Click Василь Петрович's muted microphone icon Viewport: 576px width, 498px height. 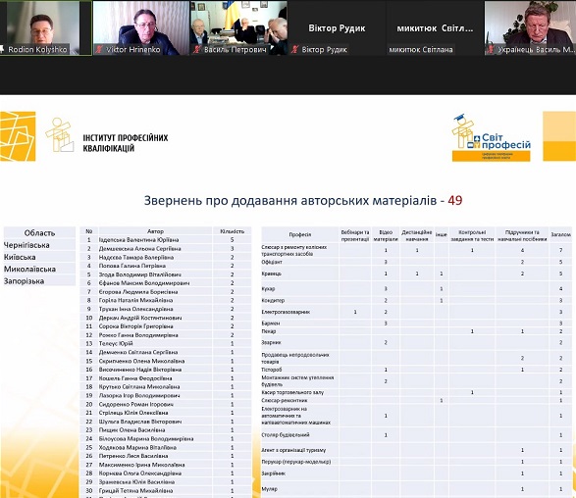[x=197, y=50]
